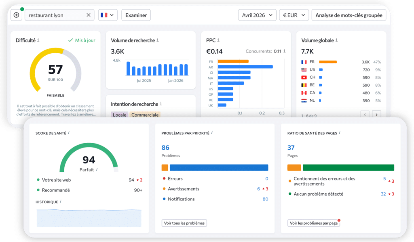Click the CA flag in Volume globale

(304, 93)
